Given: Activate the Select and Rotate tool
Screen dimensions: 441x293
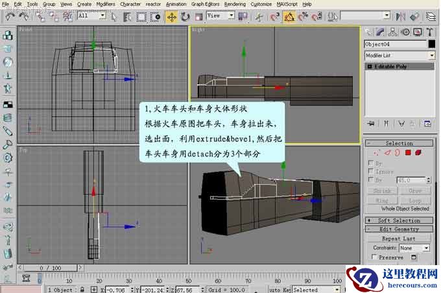Looking at the screenshot, I should click(x=185, y=17).
